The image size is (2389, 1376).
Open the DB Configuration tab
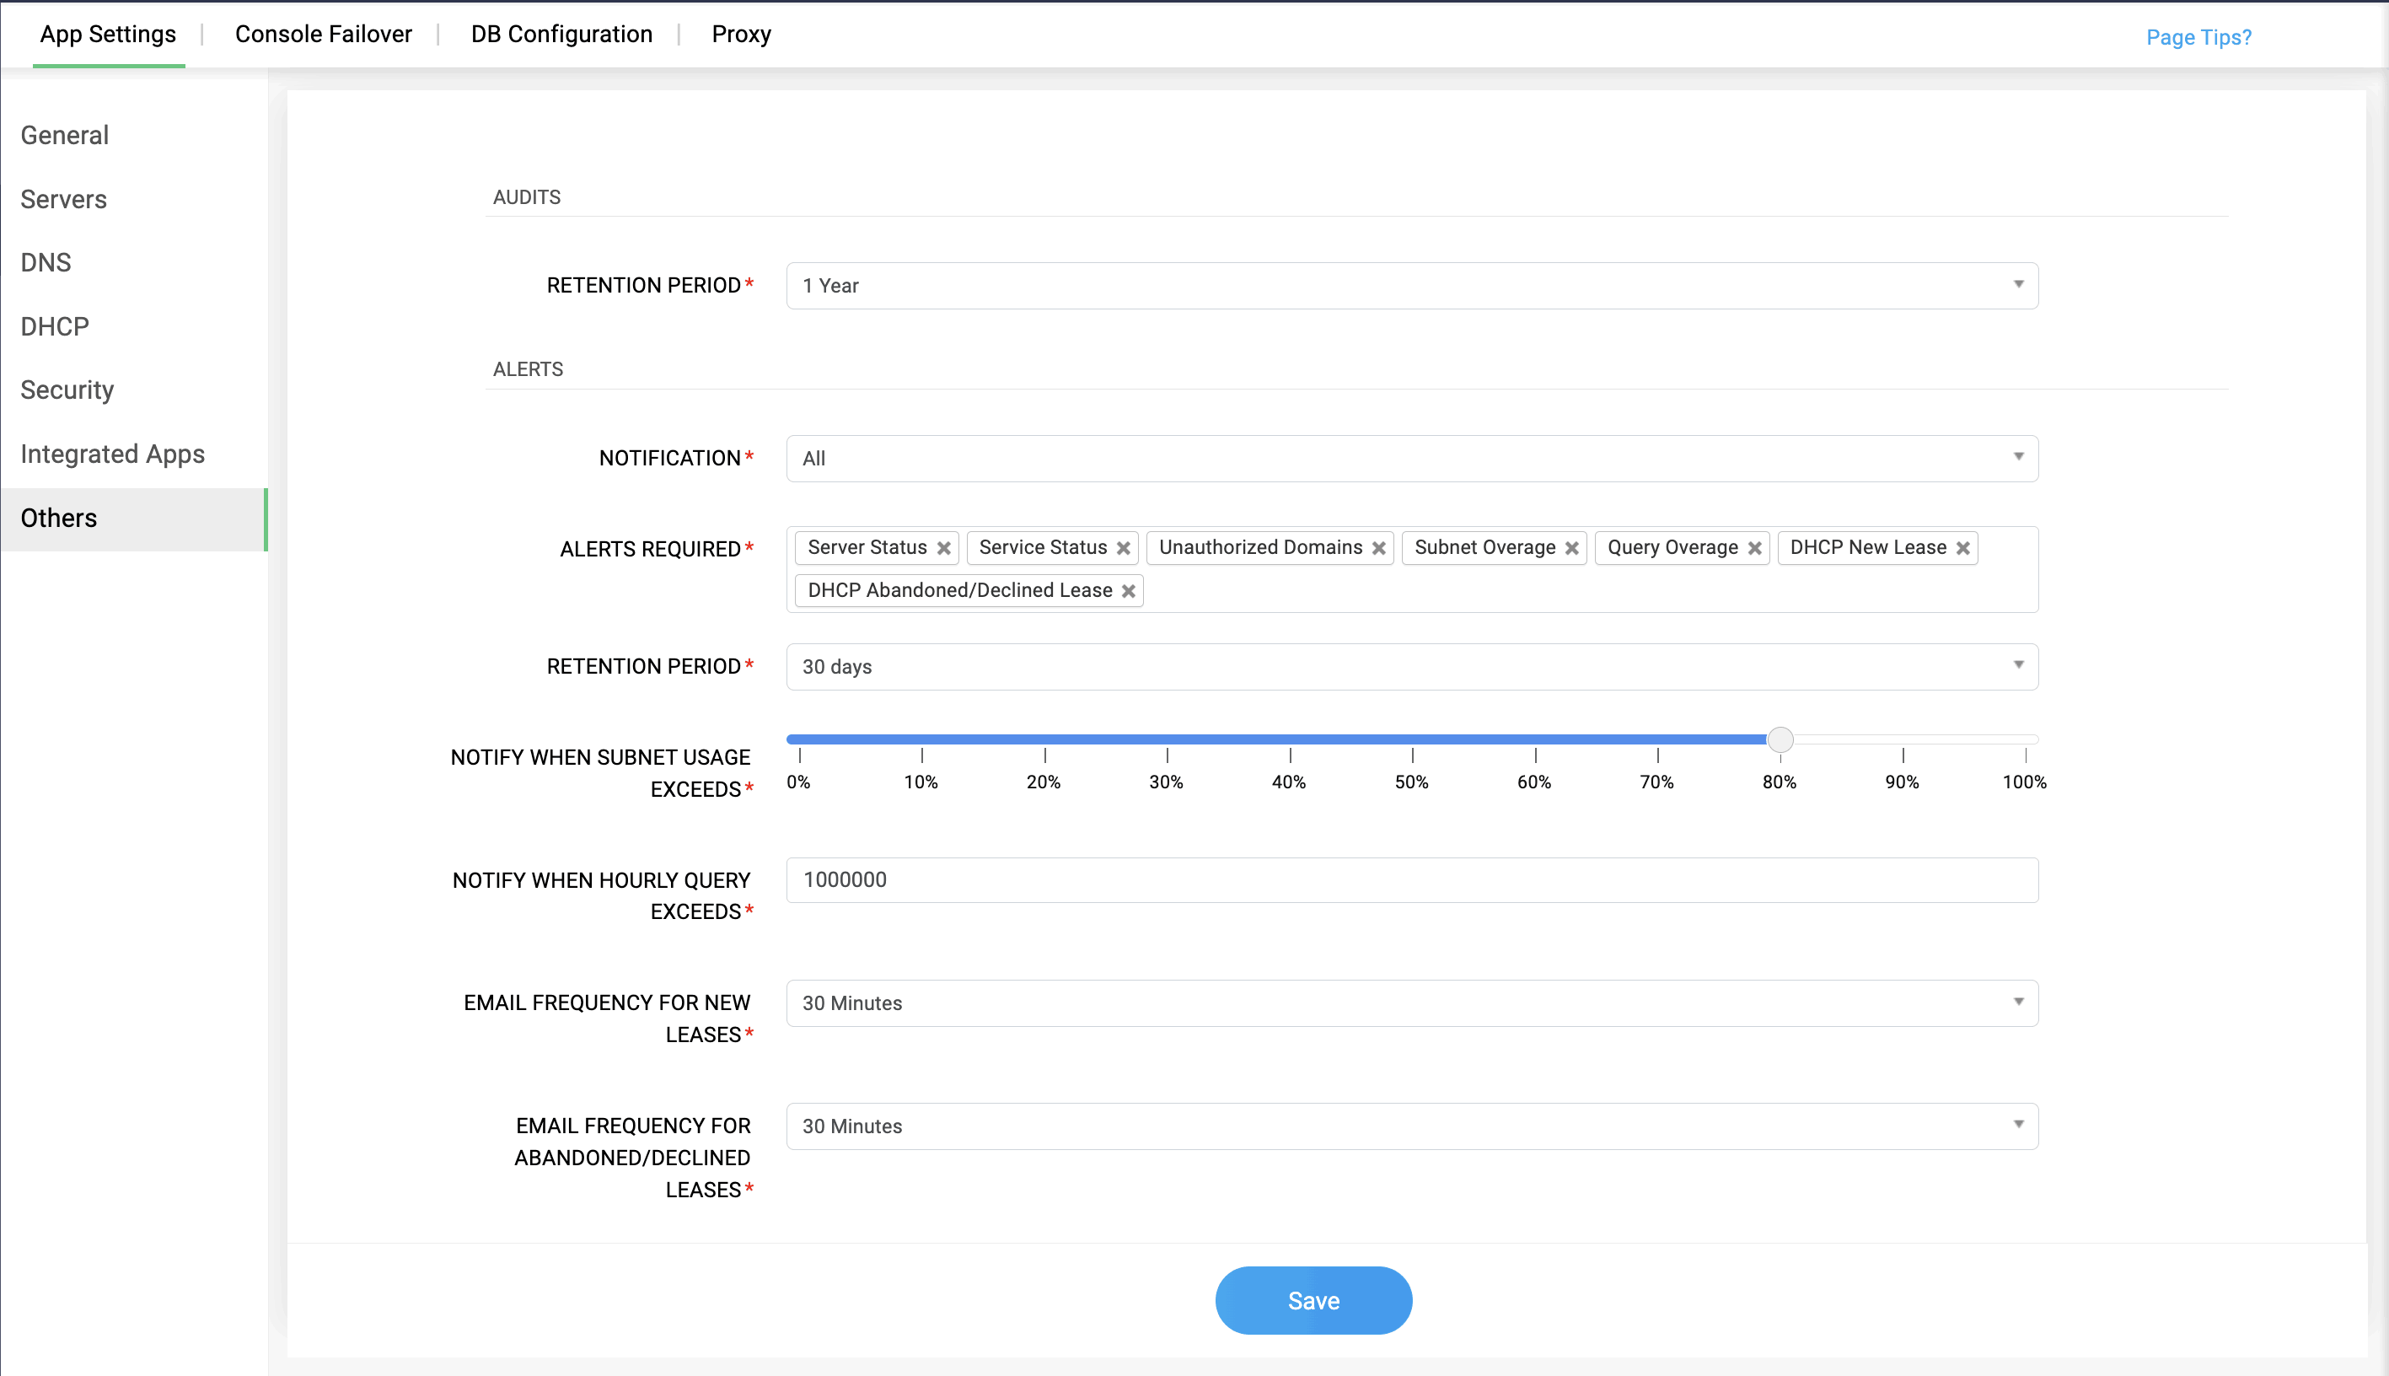(561, 34)
